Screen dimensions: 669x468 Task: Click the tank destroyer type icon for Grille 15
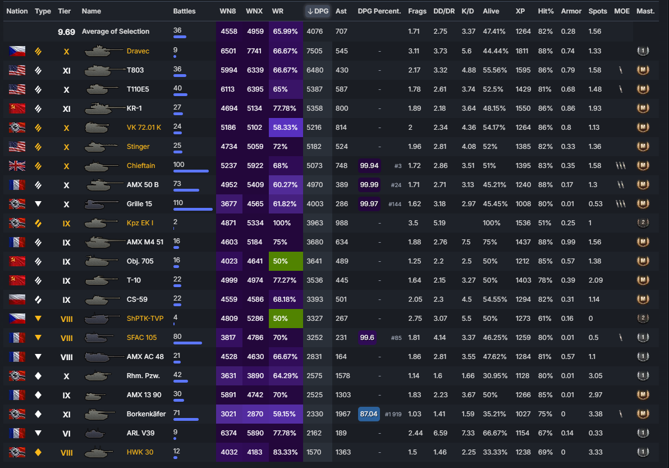coord(38,204)
